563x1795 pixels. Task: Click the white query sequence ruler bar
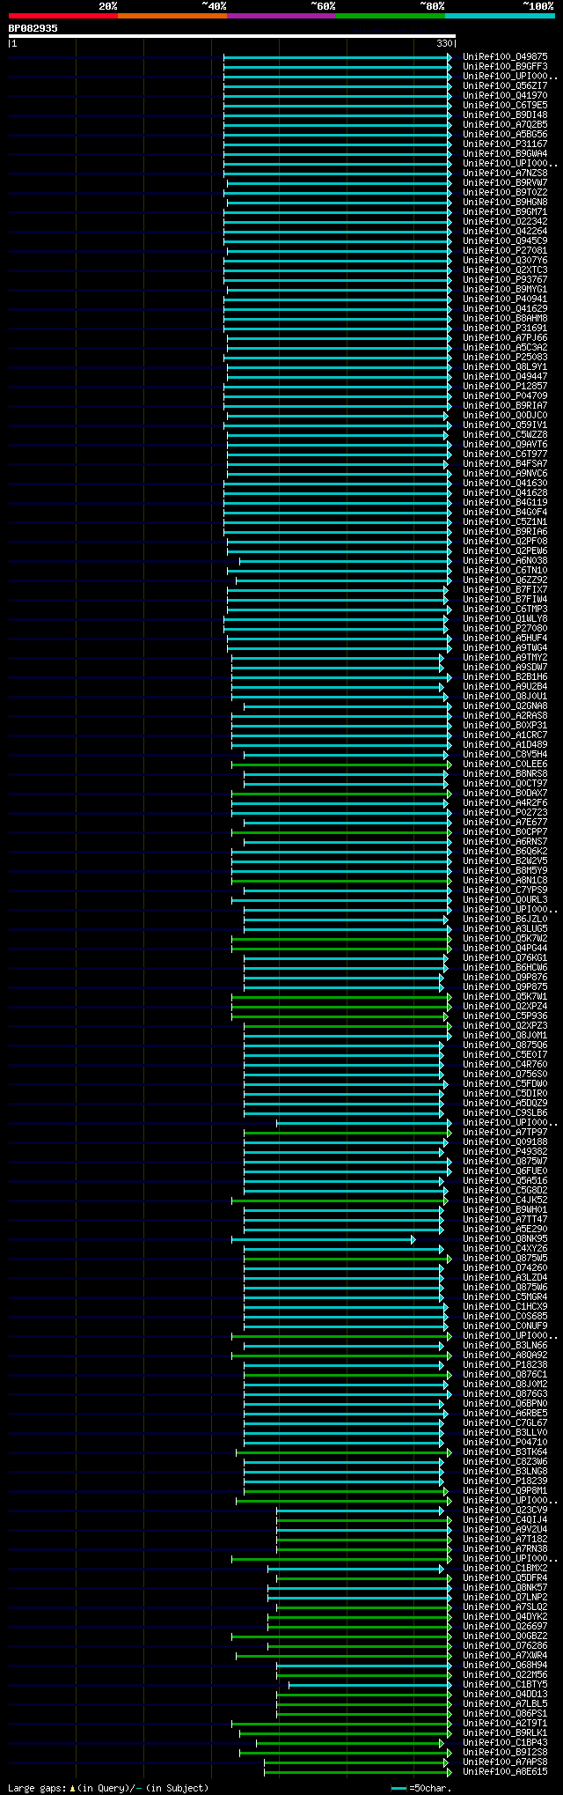232,36
